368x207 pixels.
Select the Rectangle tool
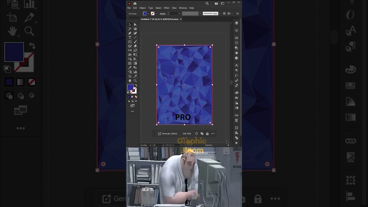point(130,42)
